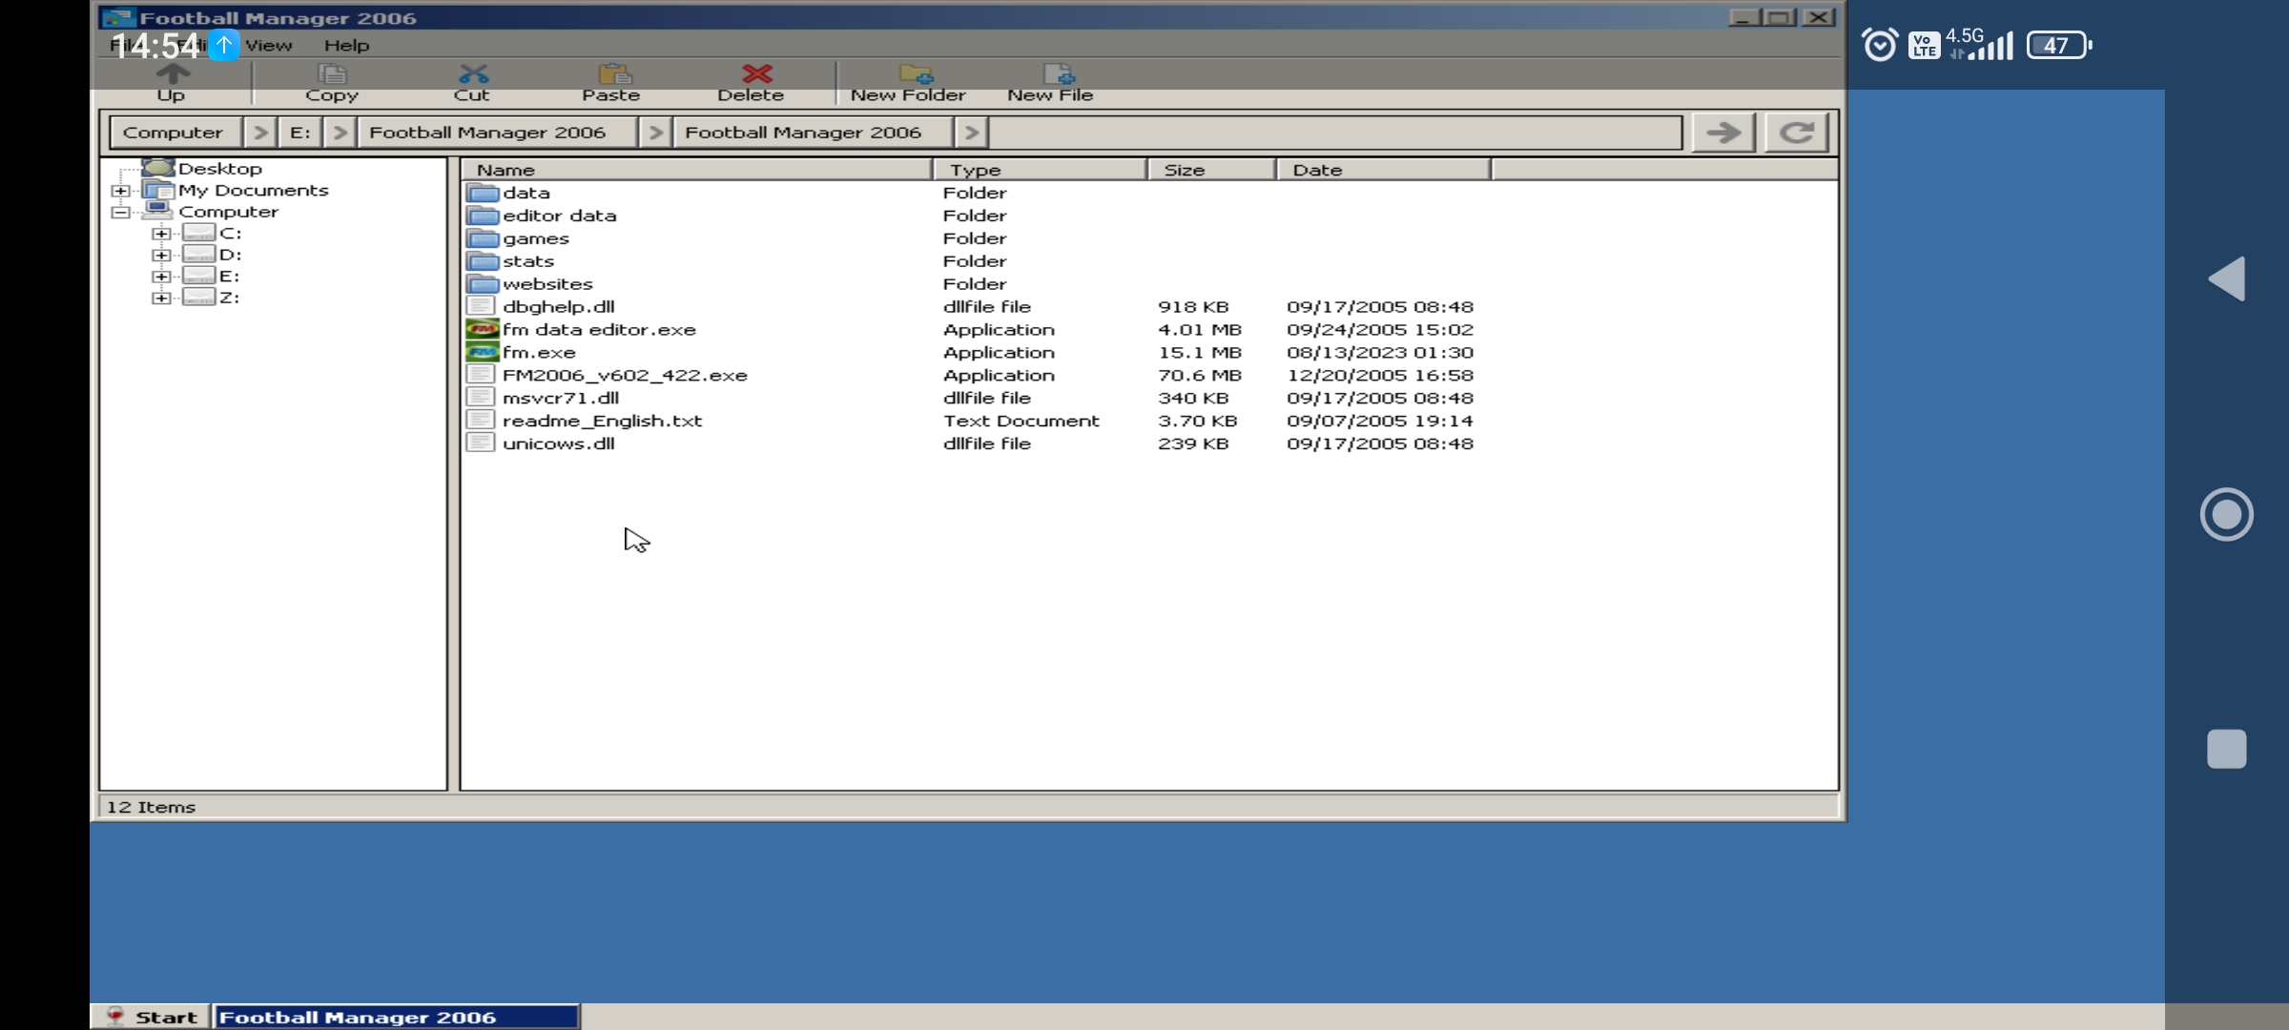Viewport: 2289px width, 1030px height.
Task: Select the stats folder icon
Action: pos(483,261)
